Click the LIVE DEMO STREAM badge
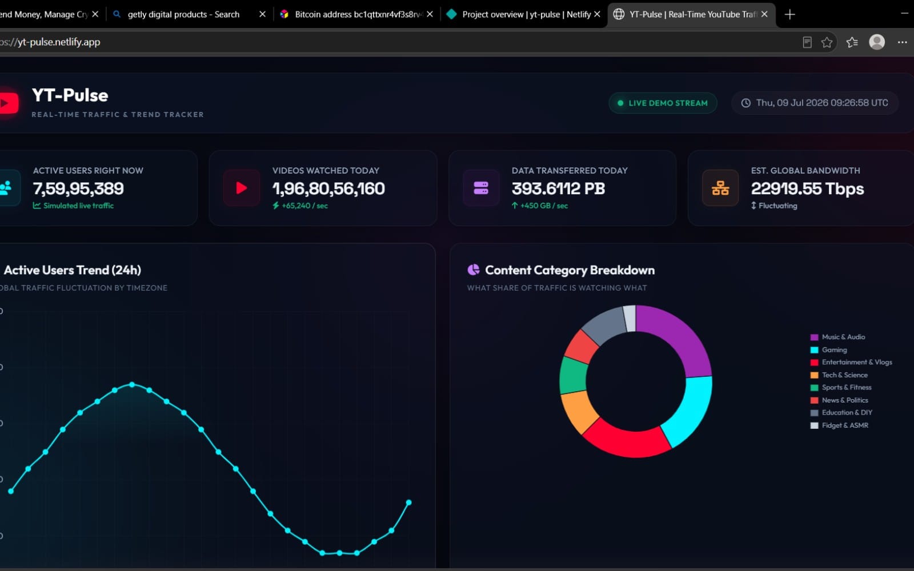The width and height of the screenshot is (914, 571). (663, 103)
